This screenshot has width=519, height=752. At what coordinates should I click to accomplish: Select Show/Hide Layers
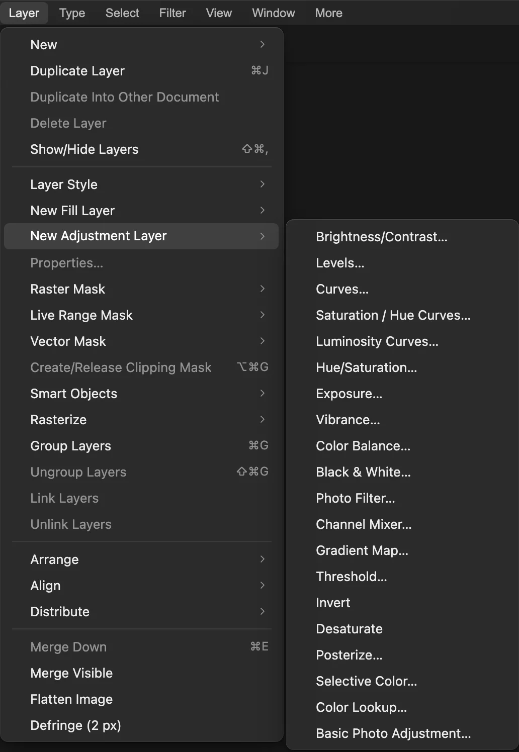(141, 149)
